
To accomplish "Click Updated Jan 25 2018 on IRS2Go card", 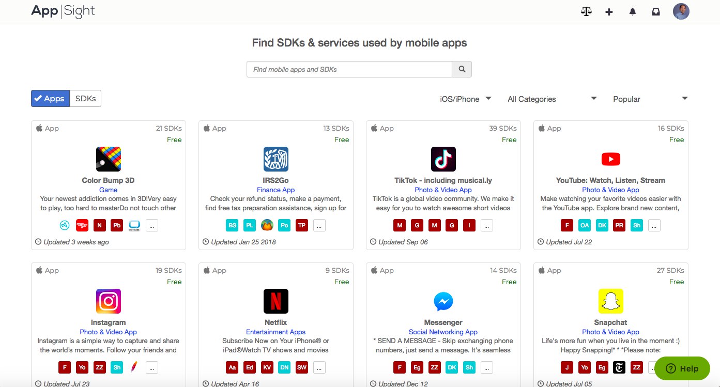I will tap(243, 242).
